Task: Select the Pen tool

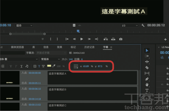Action: coord(147,79)
